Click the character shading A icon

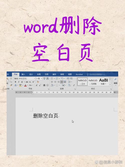(44, 85)
